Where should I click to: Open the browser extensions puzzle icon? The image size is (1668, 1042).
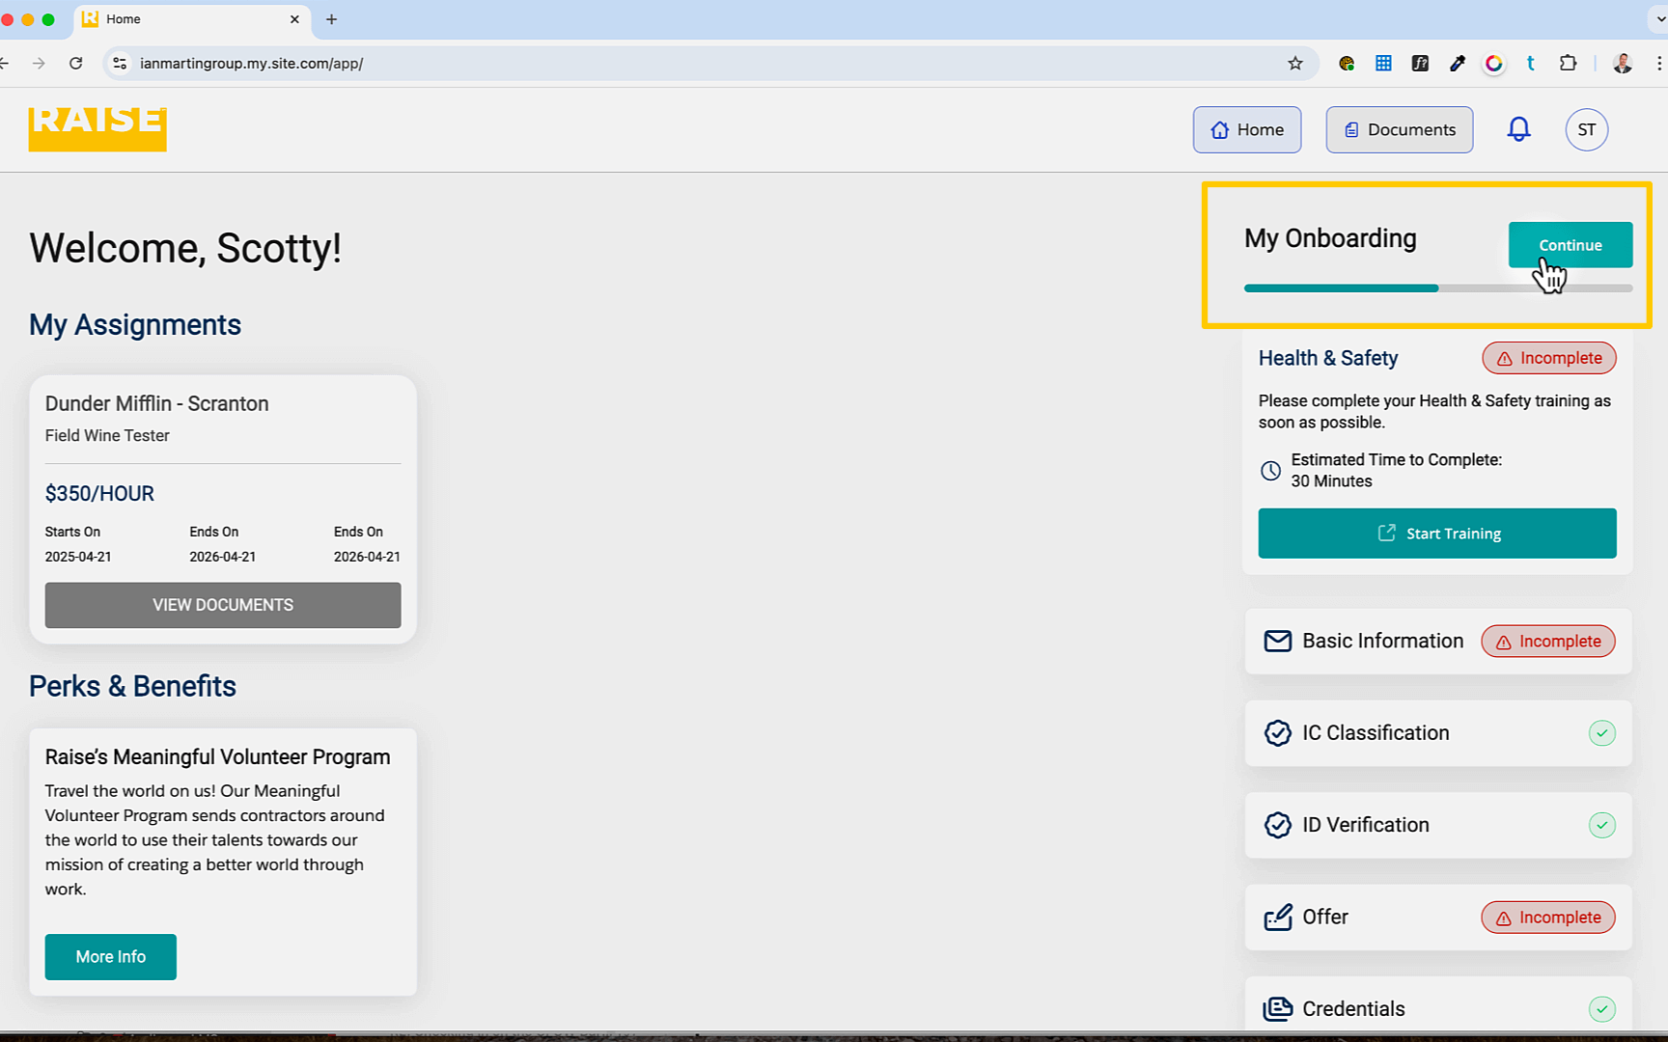[x=1568, y=64]
